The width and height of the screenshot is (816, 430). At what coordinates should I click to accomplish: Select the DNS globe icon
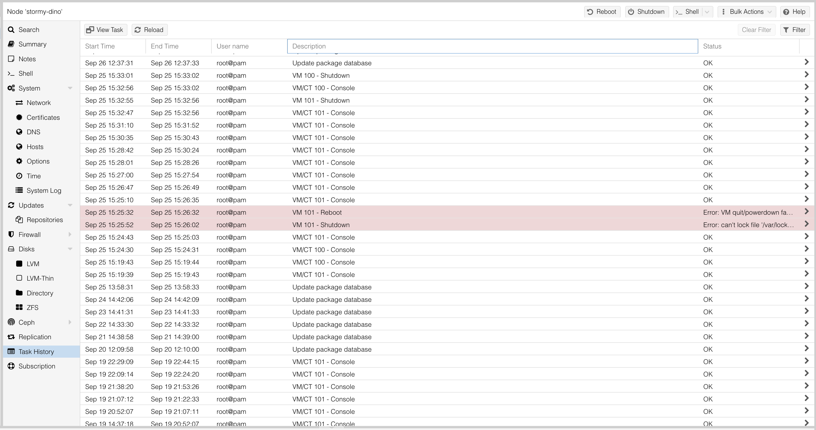(x=19, y=132)
